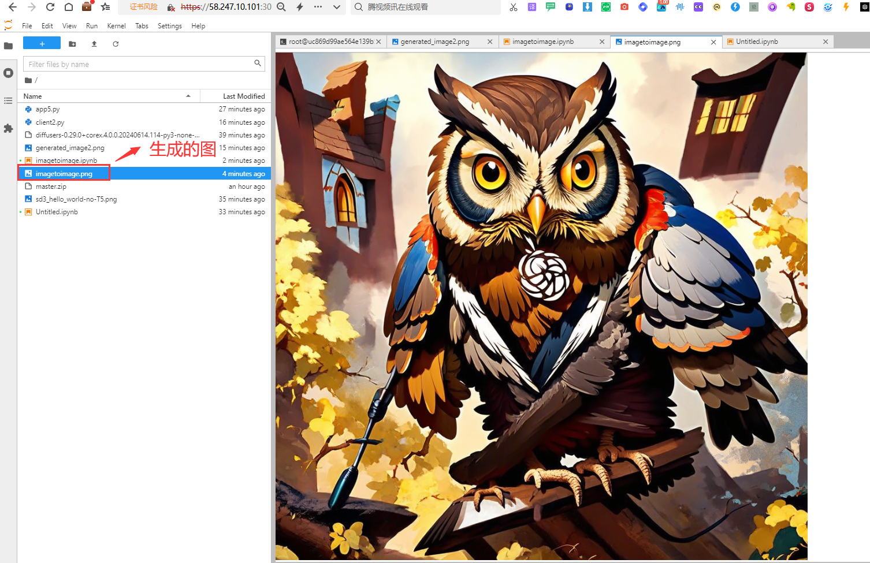Open the Settings menu
Image resolution: width=870 pixels, height=563 pixels.
click(169, 26)
